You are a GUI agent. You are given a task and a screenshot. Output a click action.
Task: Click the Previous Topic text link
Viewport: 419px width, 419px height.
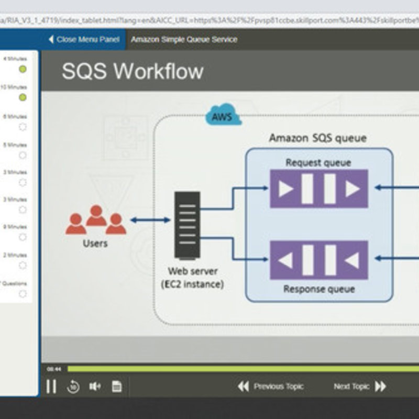tap(279, 387)
